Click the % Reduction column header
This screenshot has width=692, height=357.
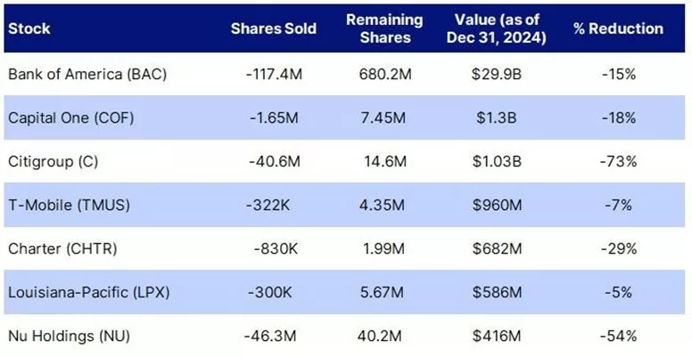point(618,28)
